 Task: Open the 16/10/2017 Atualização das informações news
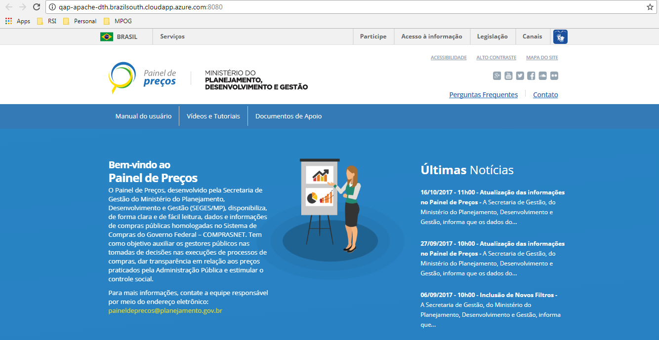[493, 207]
